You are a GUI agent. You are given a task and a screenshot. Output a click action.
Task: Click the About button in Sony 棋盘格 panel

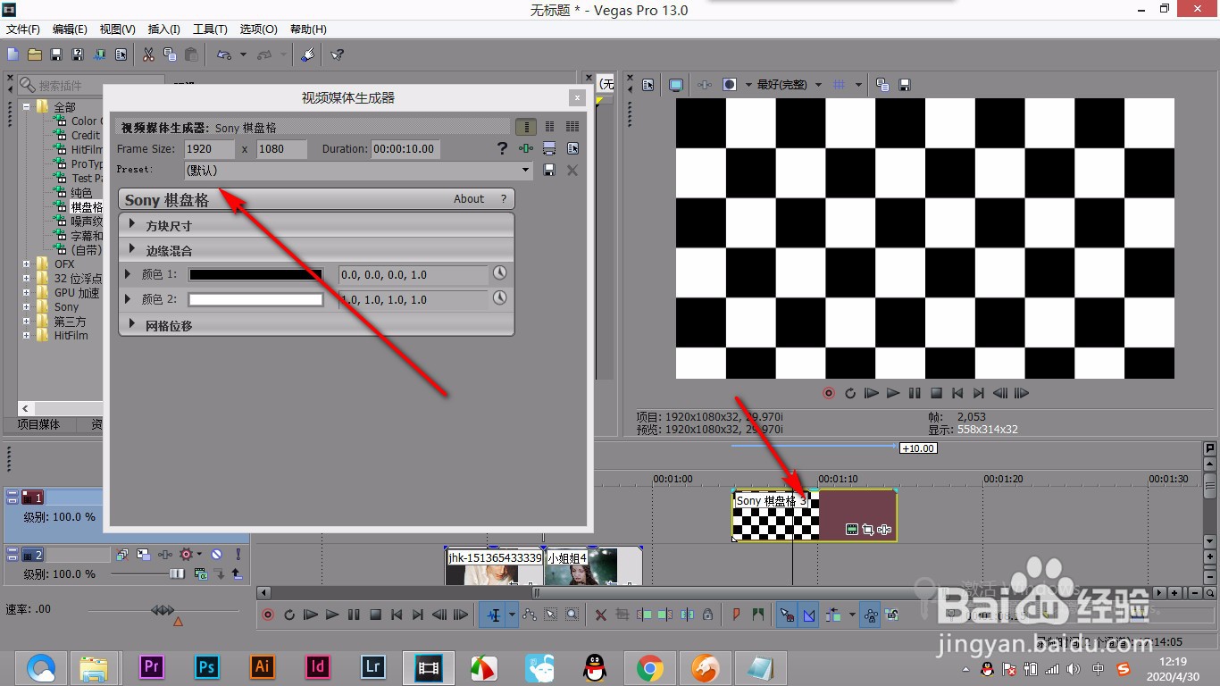[x=469, y=199]
